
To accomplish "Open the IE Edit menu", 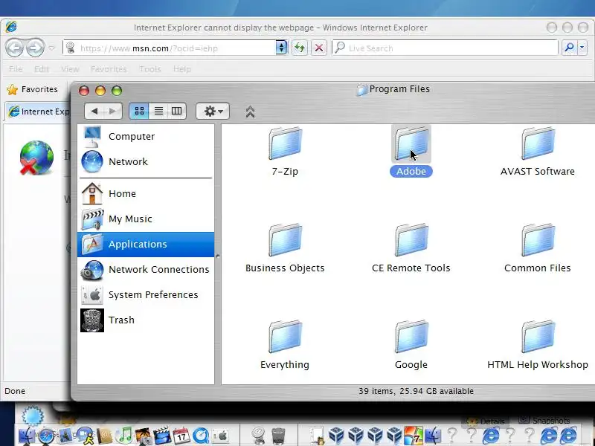I will pyautogui.click(x=42, y=69).
